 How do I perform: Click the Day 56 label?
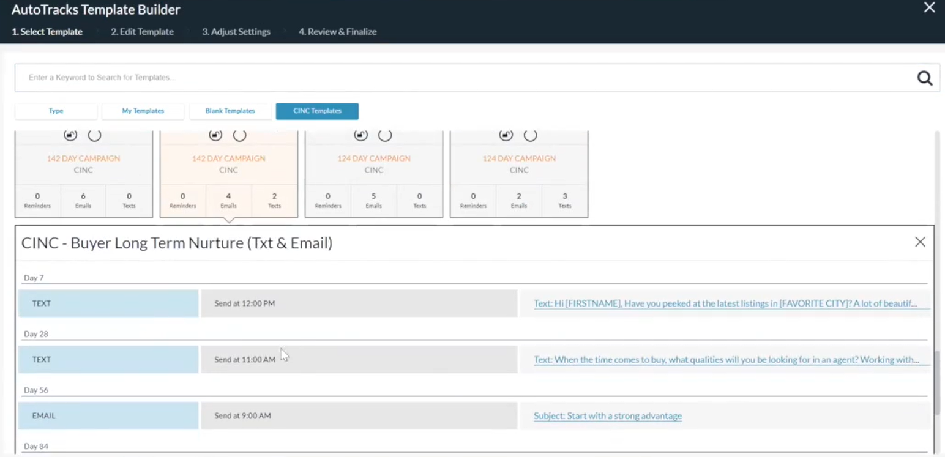[x=35, y=390]
